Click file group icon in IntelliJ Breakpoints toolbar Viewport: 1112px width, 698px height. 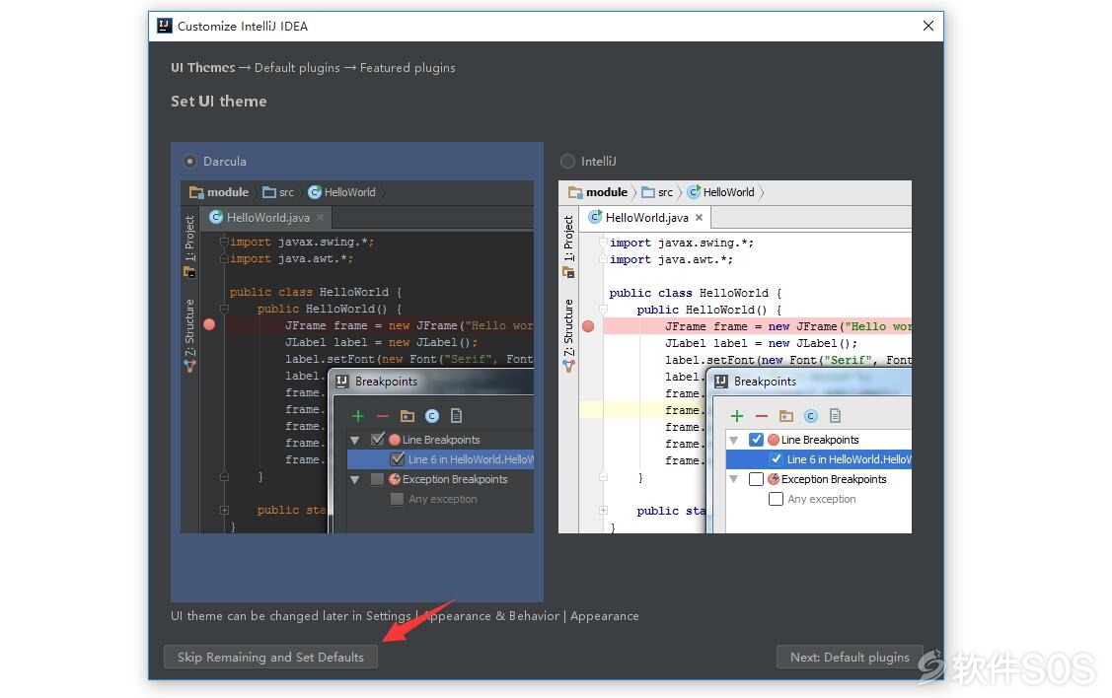click(836, 416)
